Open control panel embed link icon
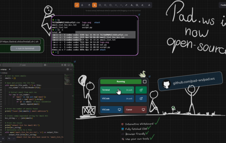The height and width of the screenshot is (143, 226). [150, 76]
